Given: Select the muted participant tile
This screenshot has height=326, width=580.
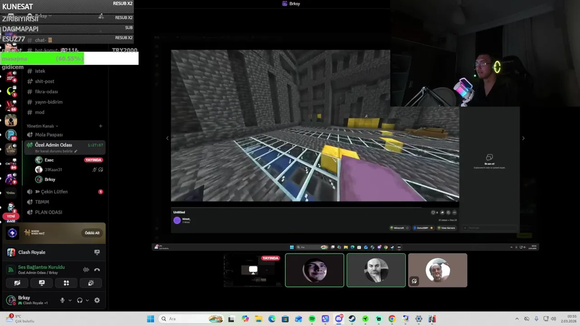Looking at the screenshot, I should 438,270.
